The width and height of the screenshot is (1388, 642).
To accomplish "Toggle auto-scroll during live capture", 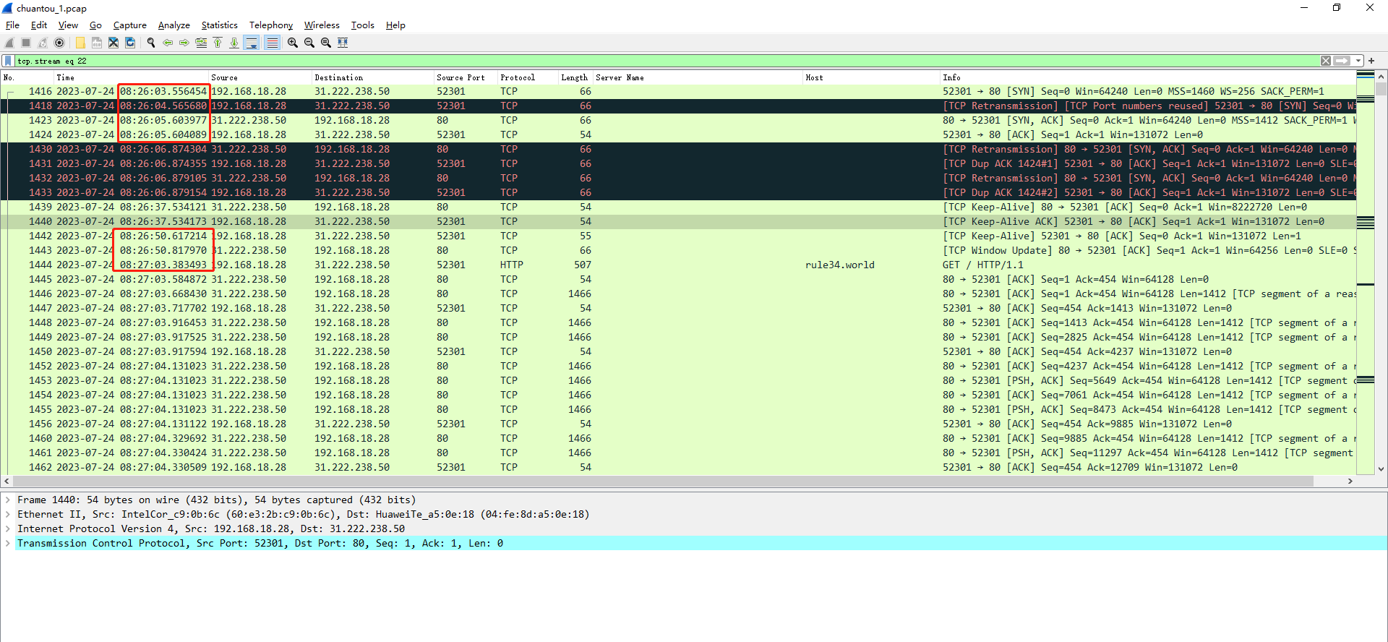I will (x=252, y=43).
